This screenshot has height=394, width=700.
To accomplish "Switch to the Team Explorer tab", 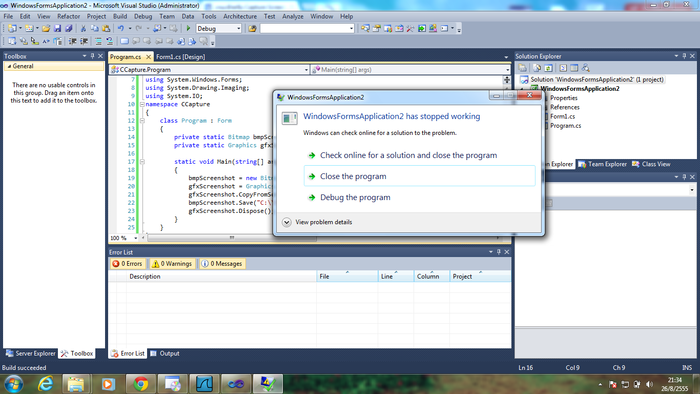I will pos(603,164).
